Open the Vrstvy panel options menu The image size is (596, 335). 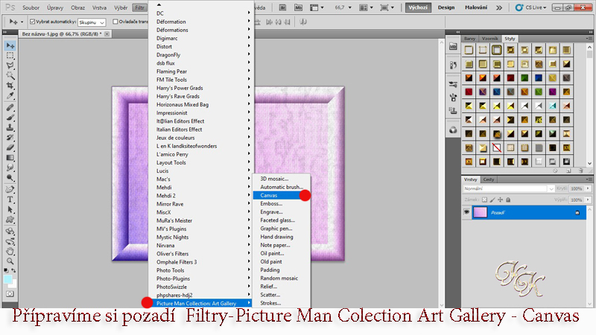tap(589, 179)
